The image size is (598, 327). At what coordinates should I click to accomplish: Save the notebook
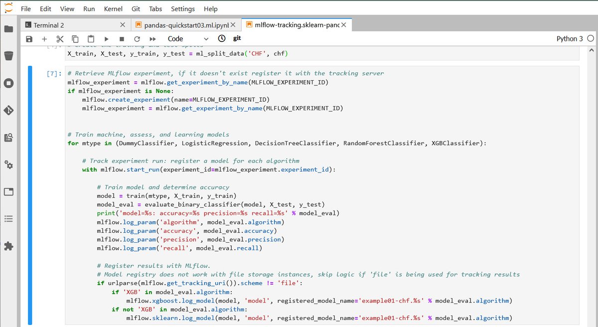[29, 38]
